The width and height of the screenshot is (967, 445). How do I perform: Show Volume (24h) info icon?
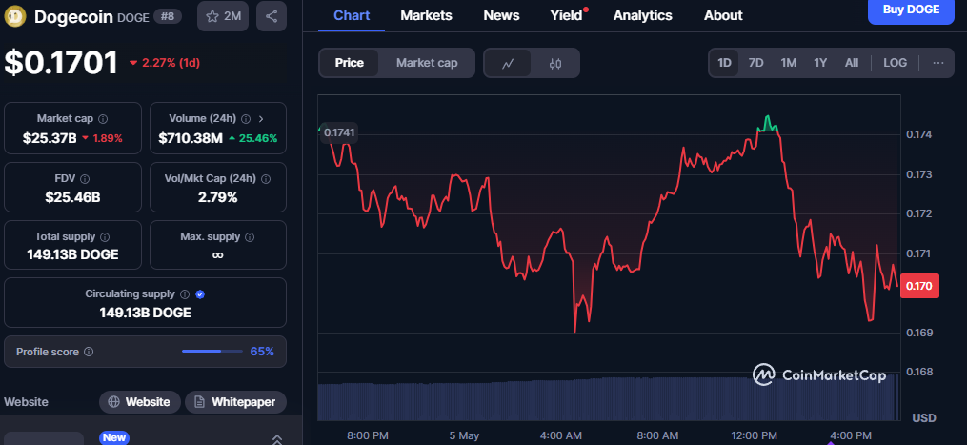pyautogui.click(x=246, y=118)
